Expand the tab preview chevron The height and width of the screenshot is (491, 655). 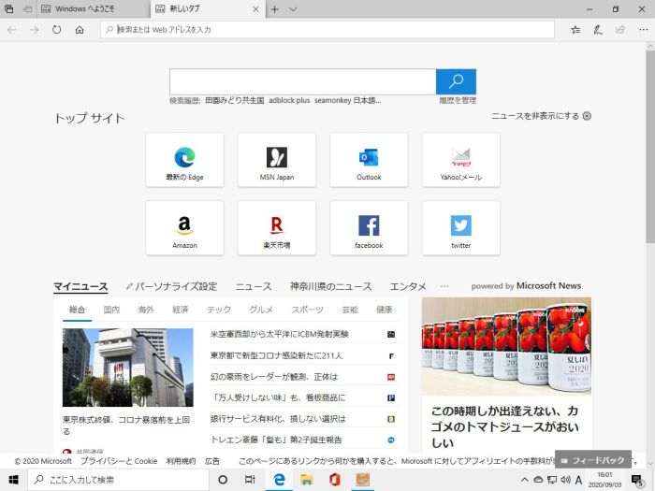click(x=293, y=9)
